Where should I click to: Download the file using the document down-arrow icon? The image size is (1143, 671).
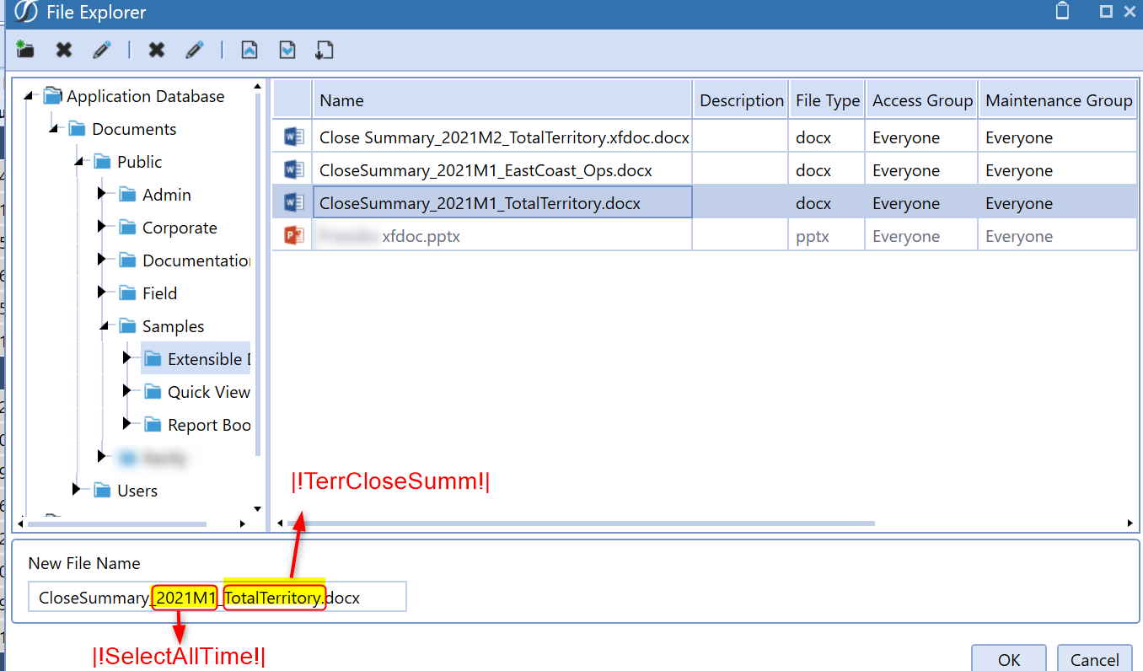coord(325,50)
